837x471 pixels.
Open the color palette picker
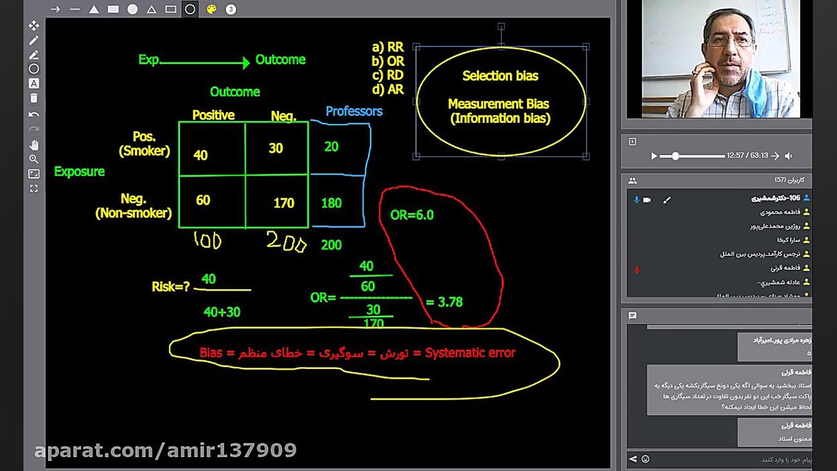click(x=211, y=9)
